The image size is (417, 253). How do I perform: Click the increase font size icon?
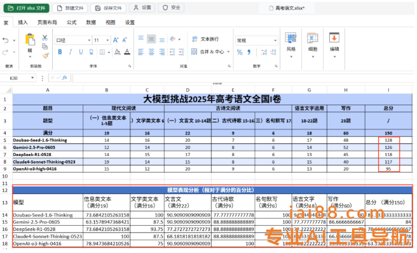point(116,40)
